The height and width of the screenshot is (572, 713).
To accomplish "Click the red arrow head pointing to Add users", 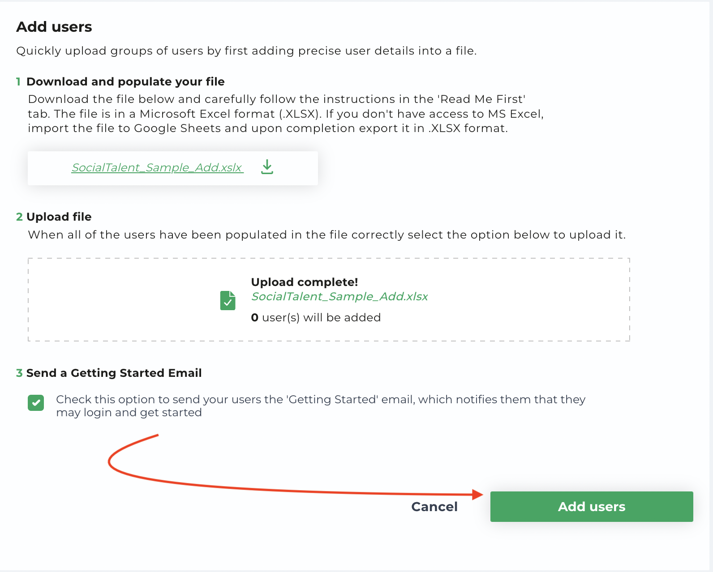I will point(477,494).
